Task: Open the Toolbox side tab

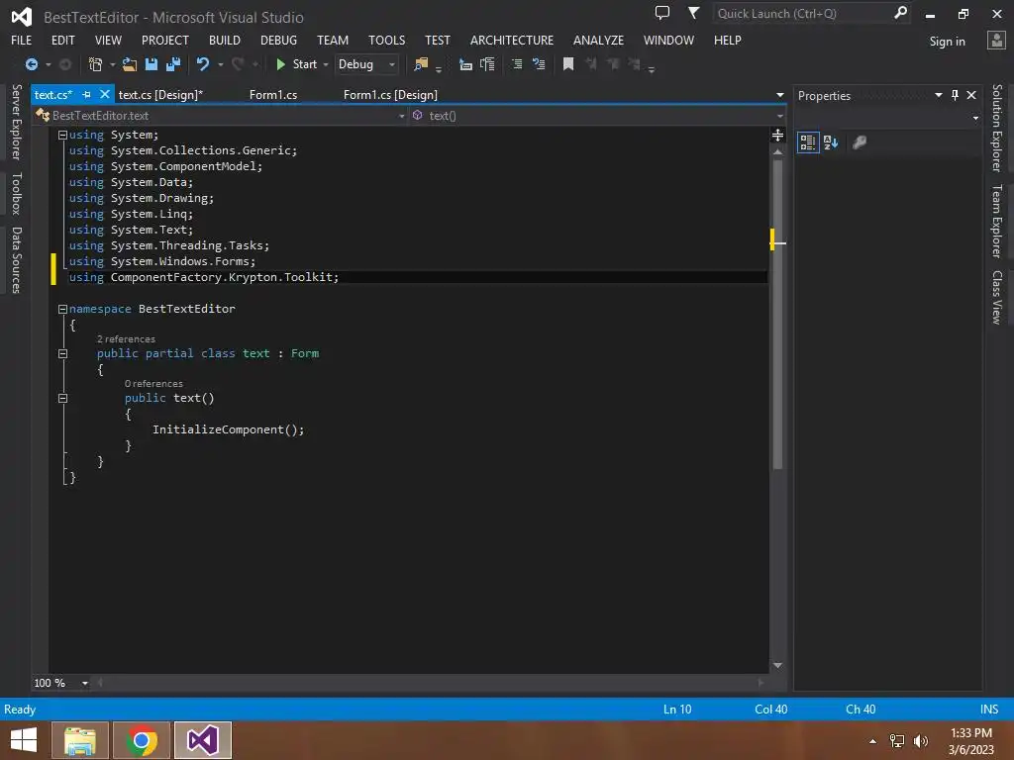Action: 16,193
